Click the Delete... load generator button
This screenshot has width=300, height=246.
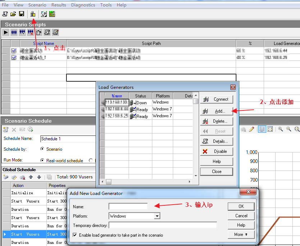coord(217,121)
